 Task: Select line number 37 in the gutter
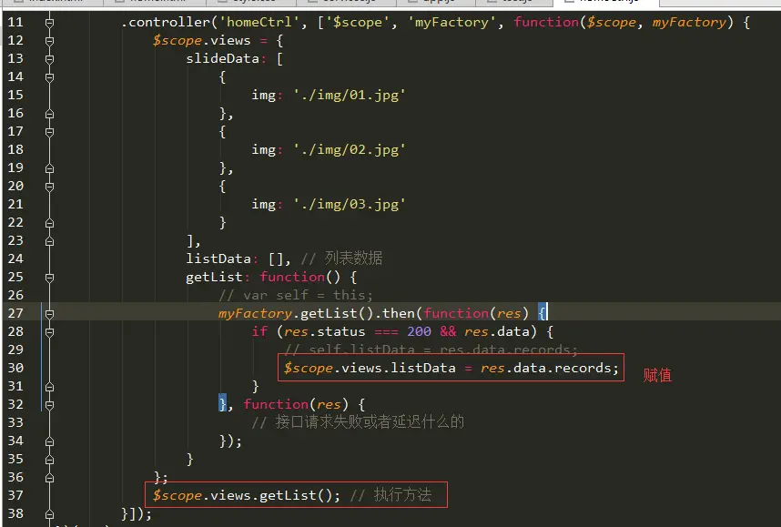click(15, 496)
